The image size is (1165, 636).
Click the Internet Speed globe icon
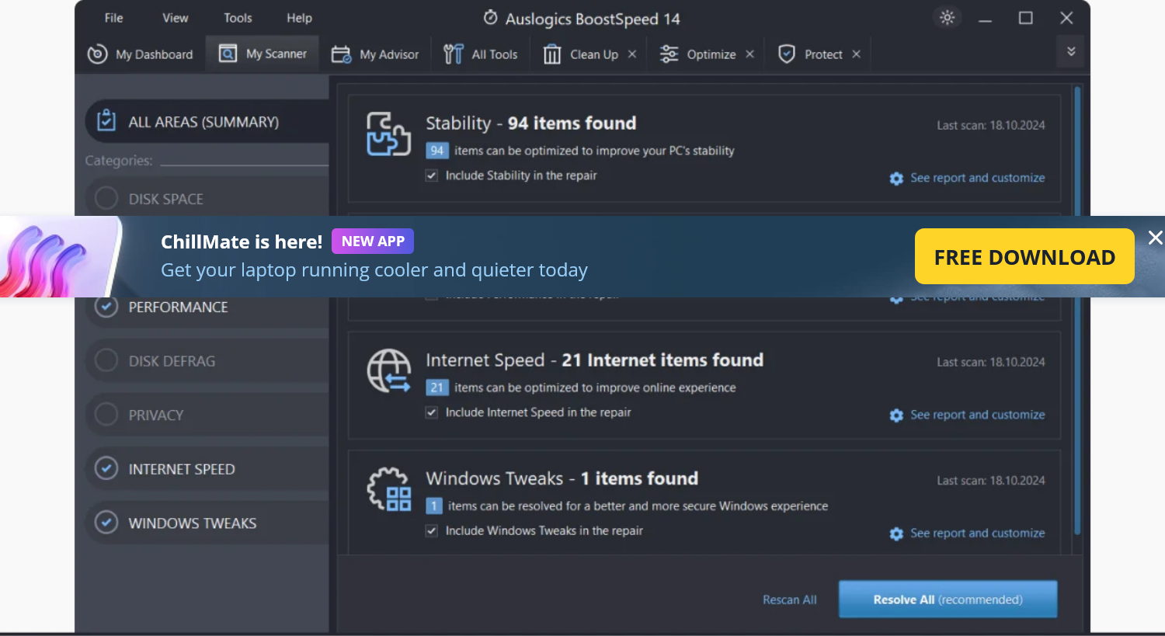pyautogui.click(x=388, y=370)
